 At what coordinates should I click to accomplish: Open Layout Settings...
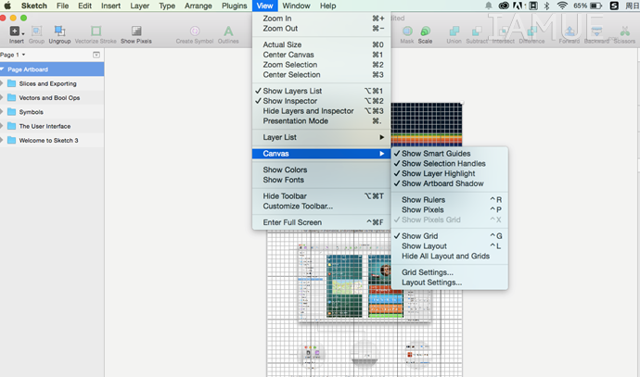pos(449,283)
